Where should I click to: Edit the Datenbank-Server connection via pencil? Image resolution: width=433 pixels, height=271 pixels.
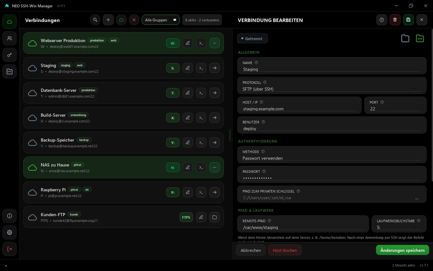point(188,93)
